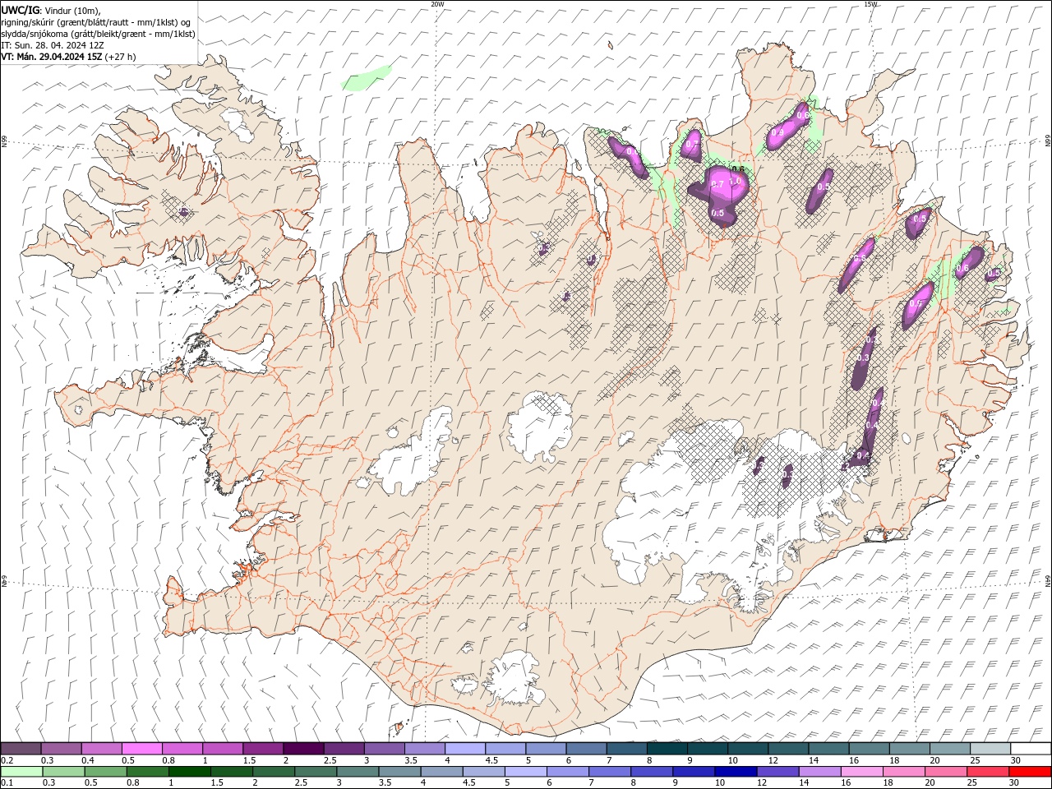Click the "20W" longitude label at top

437,4
